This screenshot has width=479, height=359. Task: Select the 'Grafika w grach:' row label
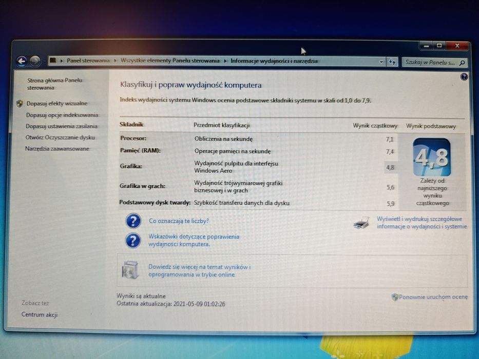[x=142, y=186]
